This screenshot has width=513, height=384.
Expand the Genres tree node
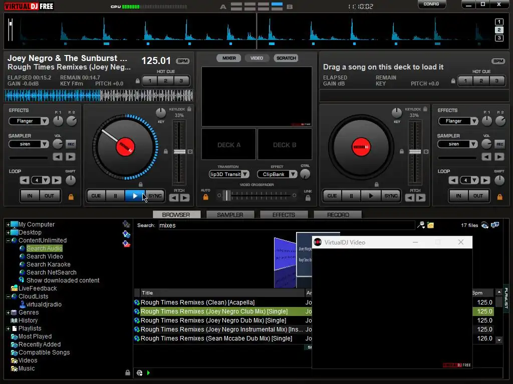coord(8,312)
